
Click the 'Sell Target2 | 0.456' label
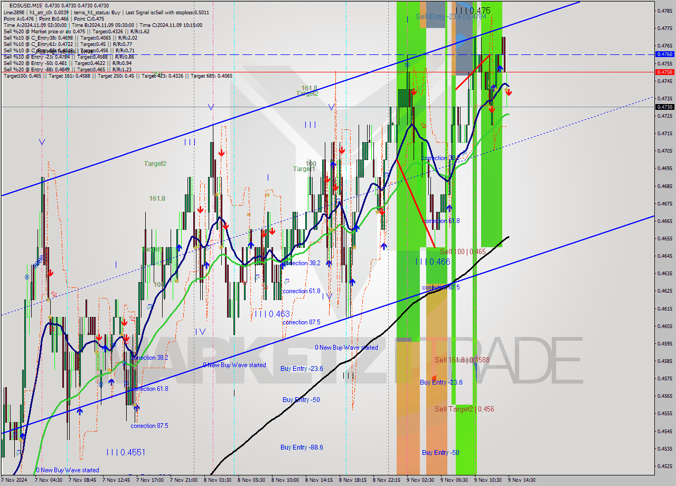tap(464, 409)
